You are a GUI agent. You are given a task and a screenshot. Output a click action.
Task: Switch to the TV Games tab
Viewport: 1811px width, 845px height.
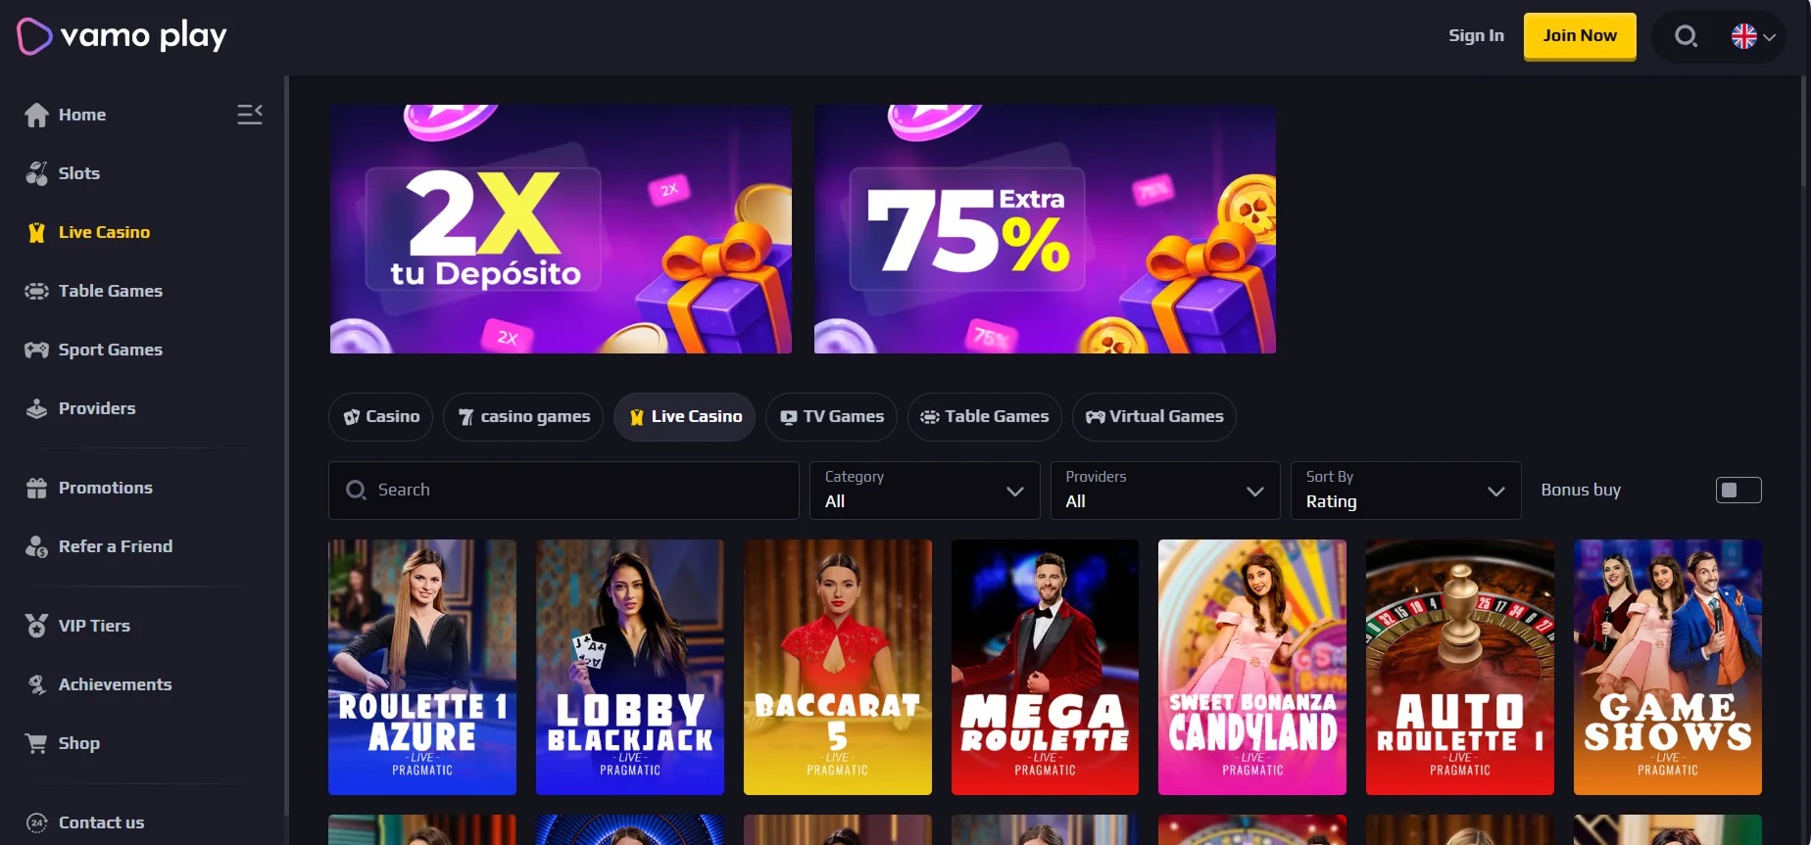pyautogui.click(x=831, y=417)
